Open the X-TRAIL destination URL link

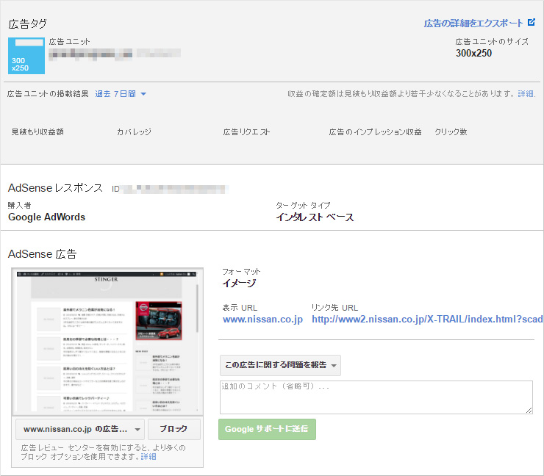tap(426, 320)
